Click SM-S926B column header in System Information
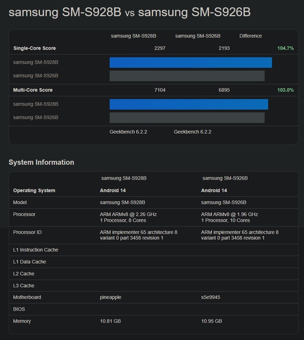 coord(225,178)
